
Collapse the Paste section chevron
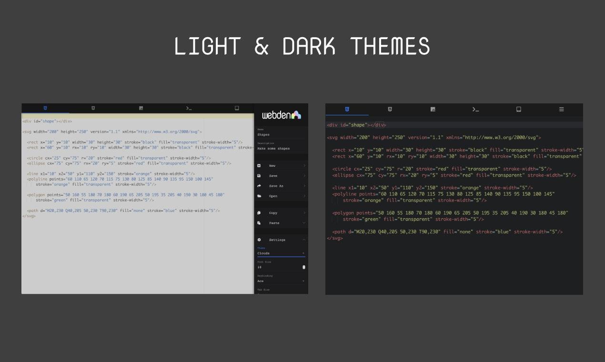click(x=304, y=223)
